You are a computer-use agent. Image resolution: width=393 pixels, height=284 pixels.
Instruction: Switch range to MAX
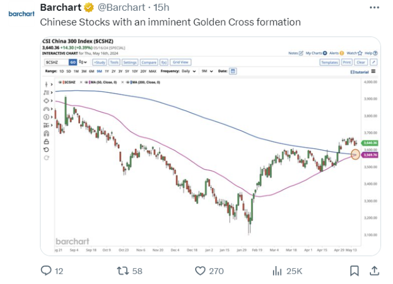pos(152,71)
